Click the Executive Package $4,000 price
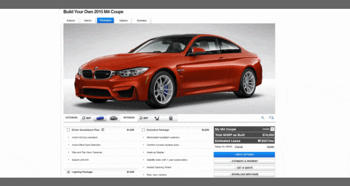 [x=205, y=130]
